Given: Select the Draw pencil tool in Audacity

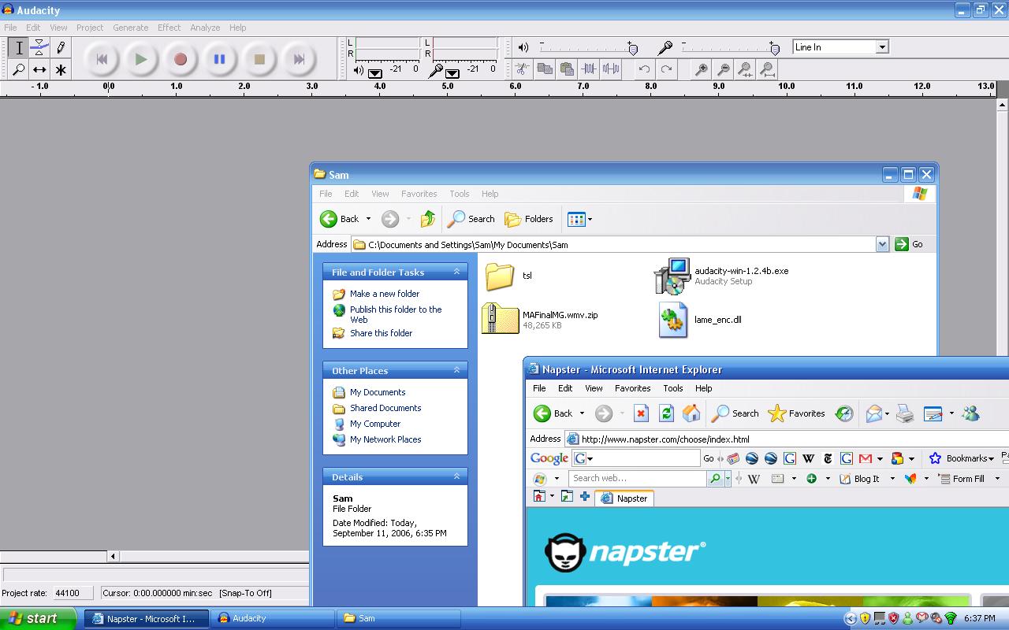Looking at the screenshot, I should [61, 47].
